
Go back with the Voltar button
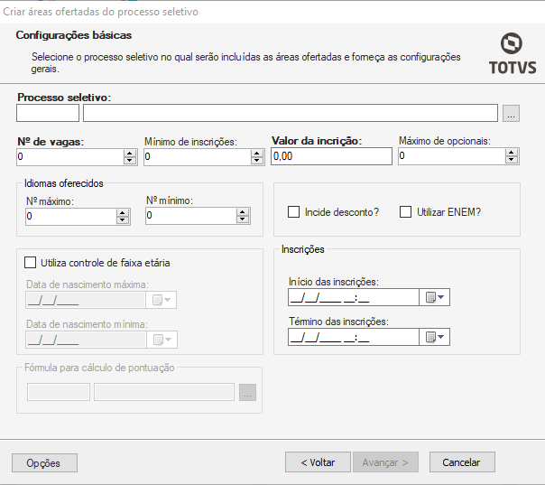pyautogui.click(x=318, y=462)
